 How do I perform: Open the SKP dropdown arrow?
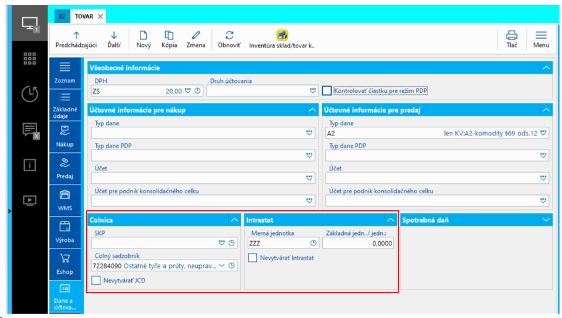pos(222,243)
